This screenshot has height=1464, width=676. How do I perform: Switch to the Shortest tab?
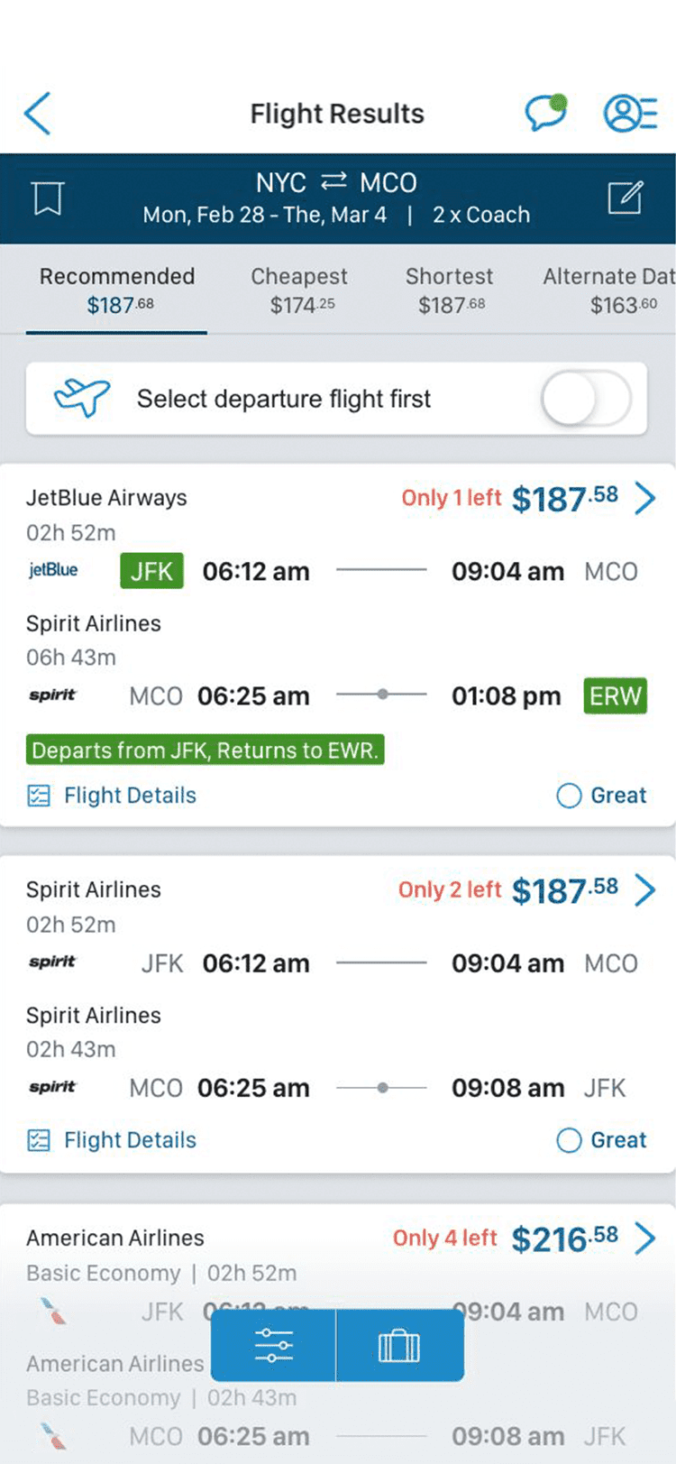click(450, 290)
